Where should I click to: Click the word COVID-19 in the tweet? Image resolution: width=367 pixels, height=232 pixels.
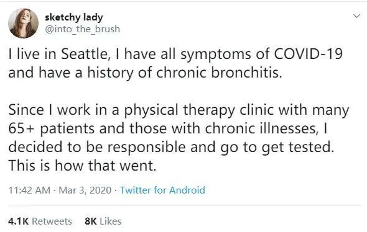pyautogui.click(x=308, y=54)
